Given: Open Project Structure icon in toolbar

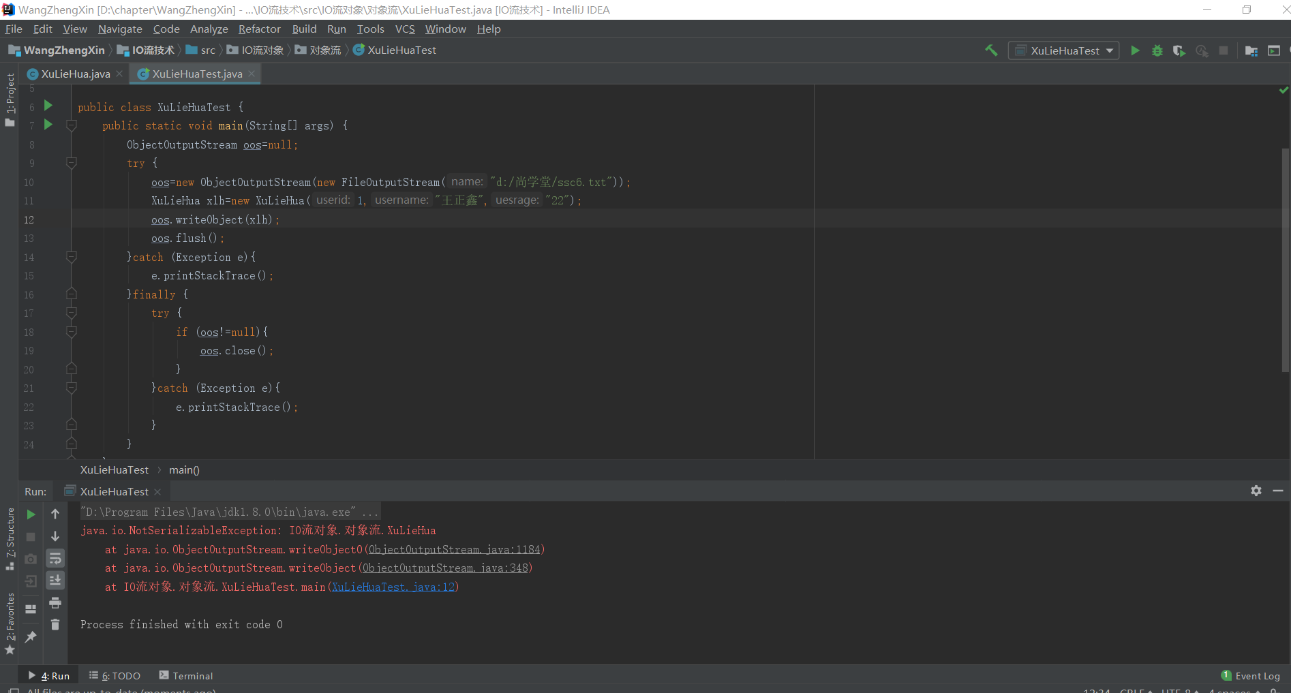Looking at the screenshot, I should [1251, 50].
